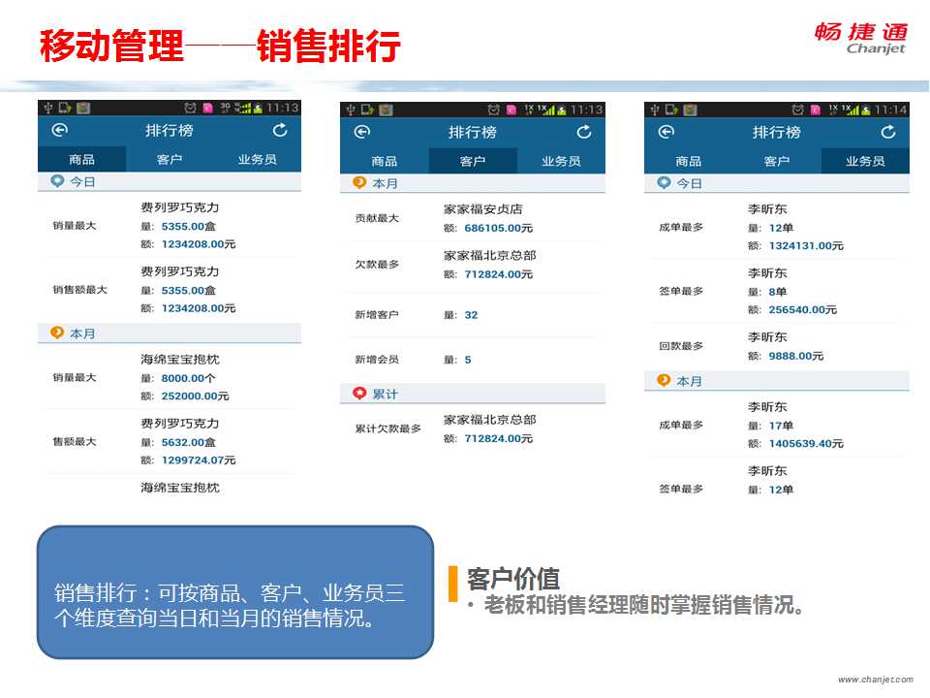Select the 回款最多 row with 9888.00元
This screenshot has width=930, height=698.
[777, 346]
